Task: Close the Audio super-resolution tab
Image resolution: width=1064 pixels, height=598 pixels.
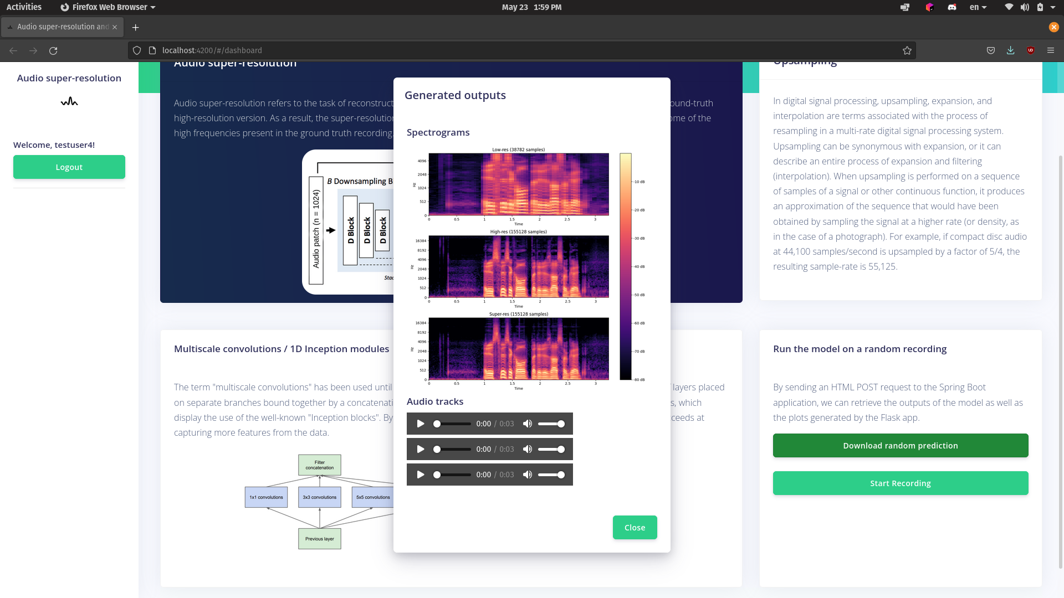Action: click(x=115, y=27)
